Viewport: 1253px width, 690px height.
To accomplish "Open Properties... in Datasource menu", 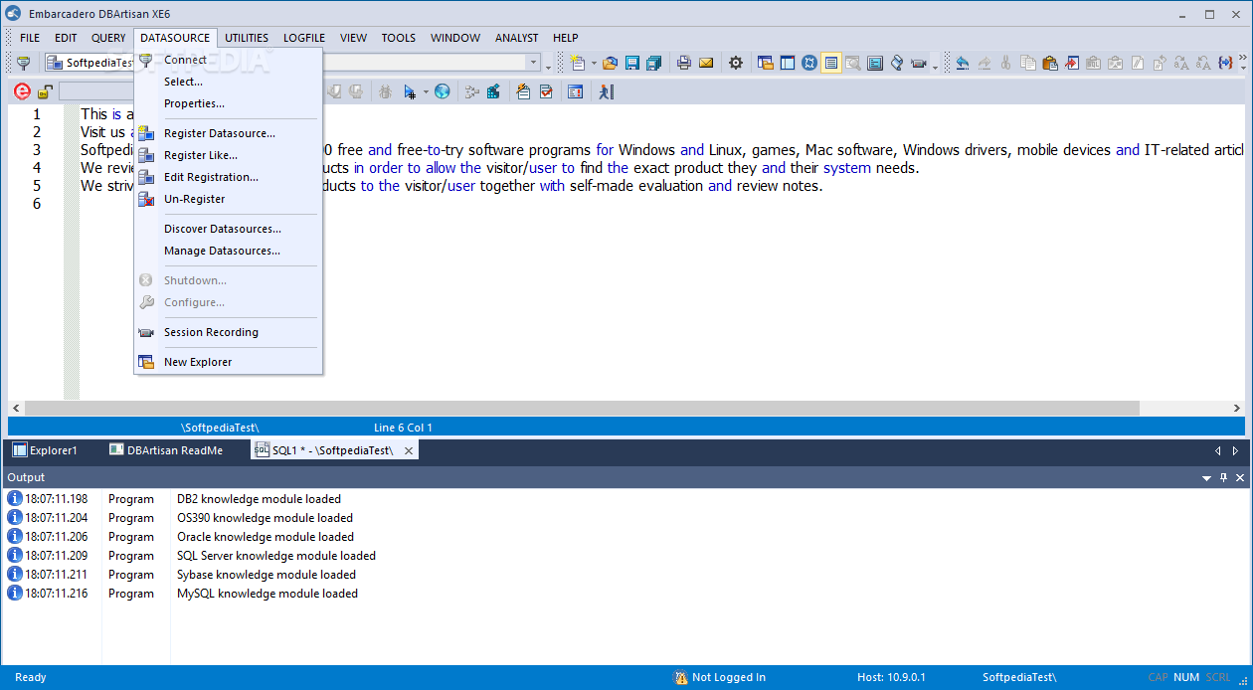I will (x=228, y=103).
